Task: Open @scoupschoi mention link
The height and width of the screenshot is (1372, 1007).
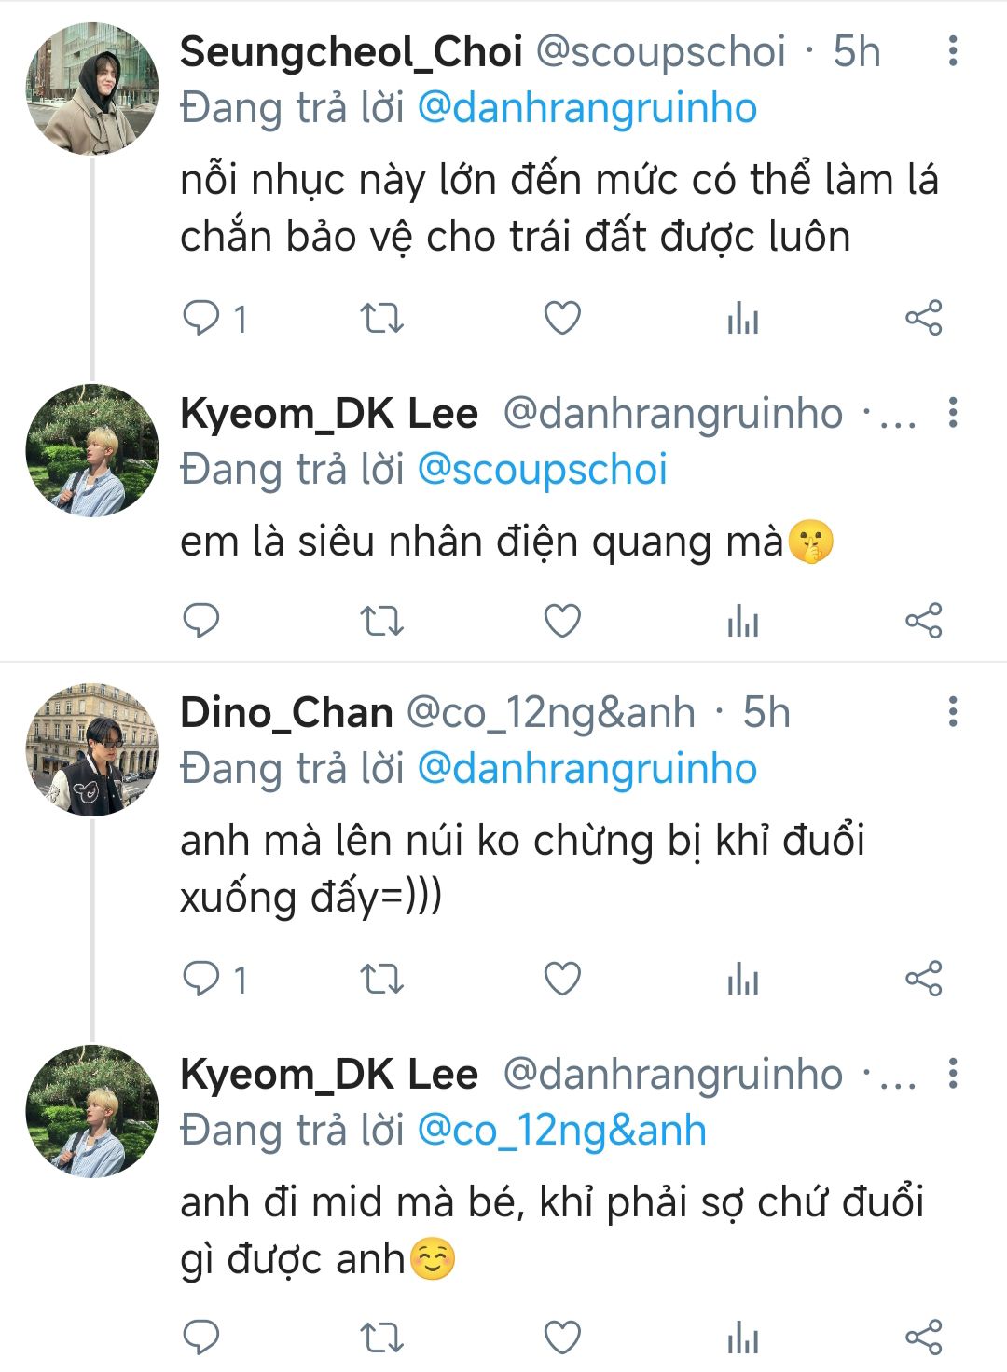Action: click(x=542, y=470)
